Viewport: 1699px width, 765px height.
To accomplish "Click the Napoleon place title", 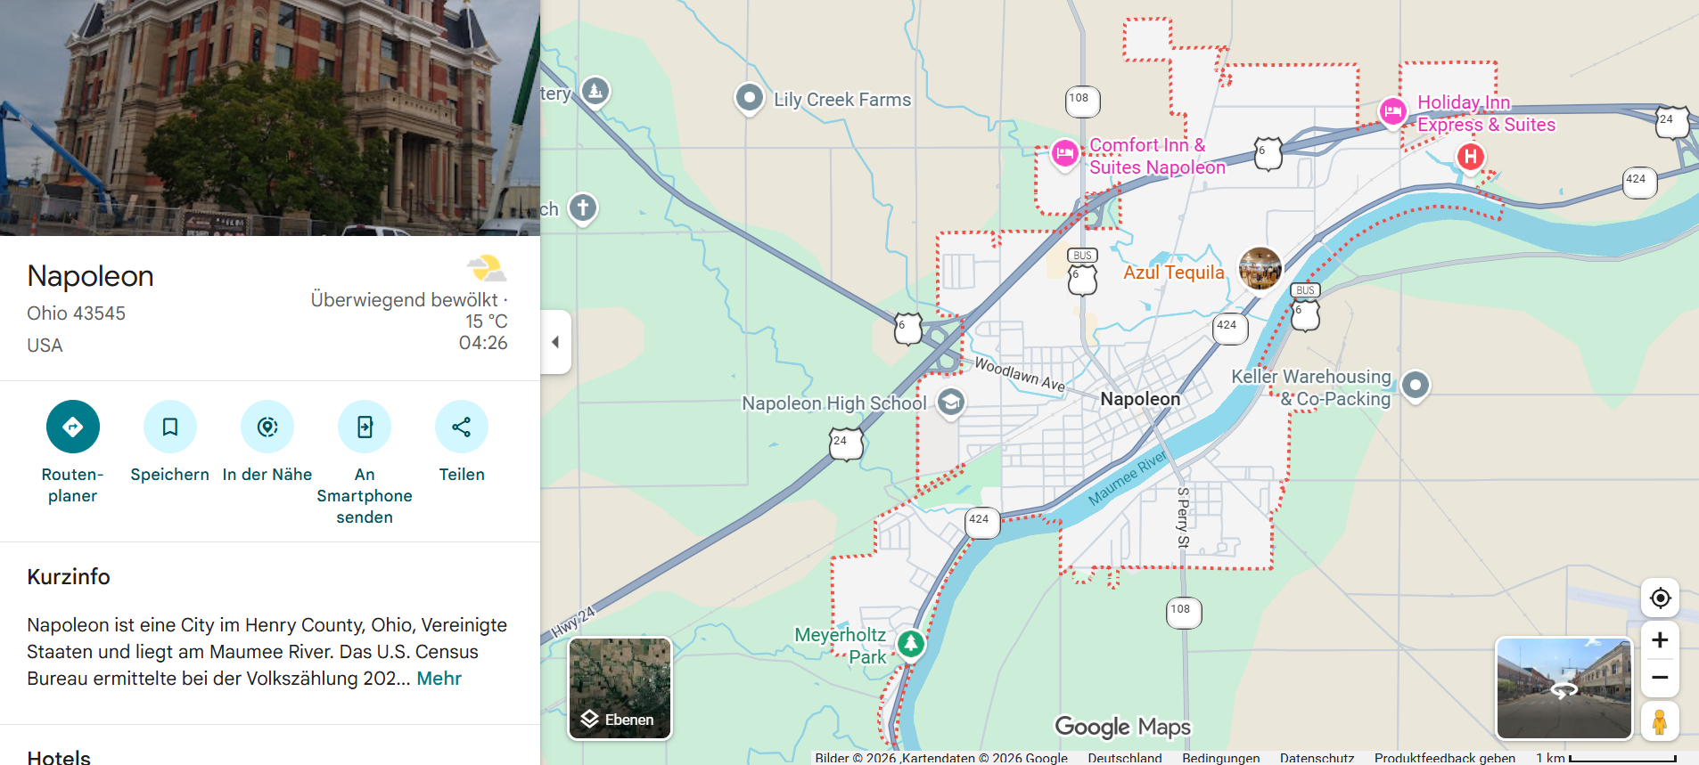I will pos(90,276).
